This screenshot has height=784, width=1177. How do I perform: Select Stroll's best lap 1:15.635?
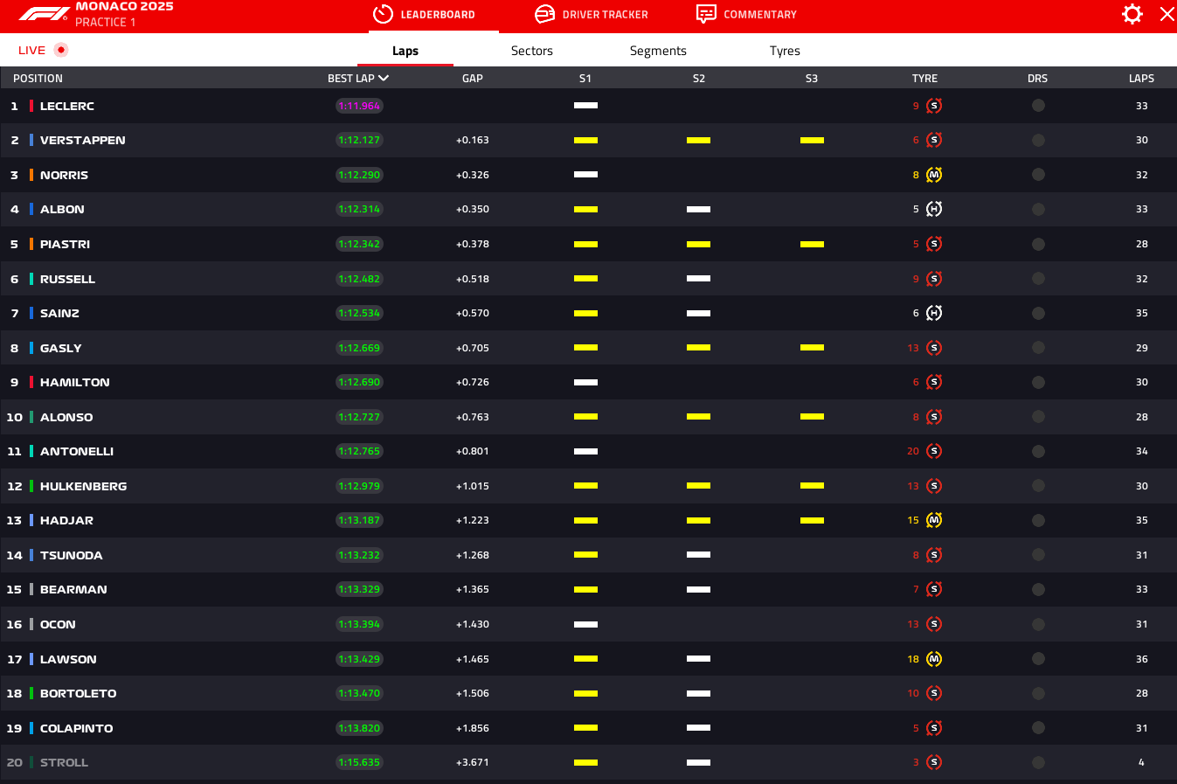359,762
